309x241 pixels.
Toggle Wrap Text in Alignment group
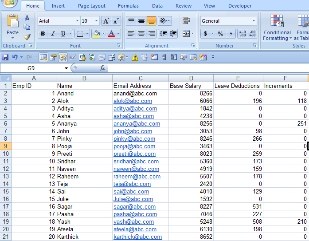tap(186, 21)
